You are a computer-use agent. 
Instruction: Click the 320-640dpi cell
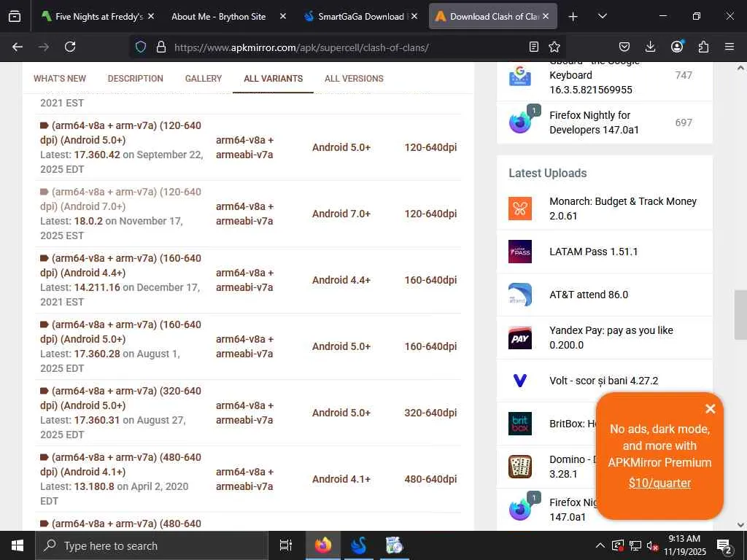[x=430, y=413]
